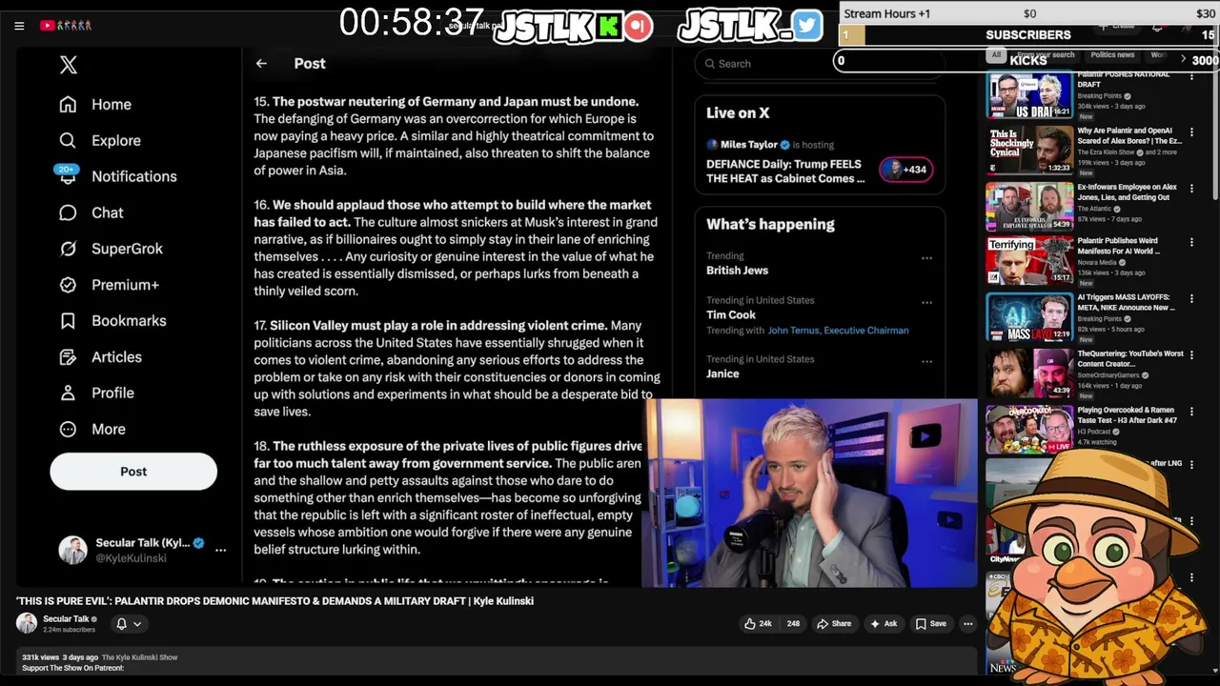Open menu for Alex Bores video
Screen dimensions: 1220x686
[1191, 132]
